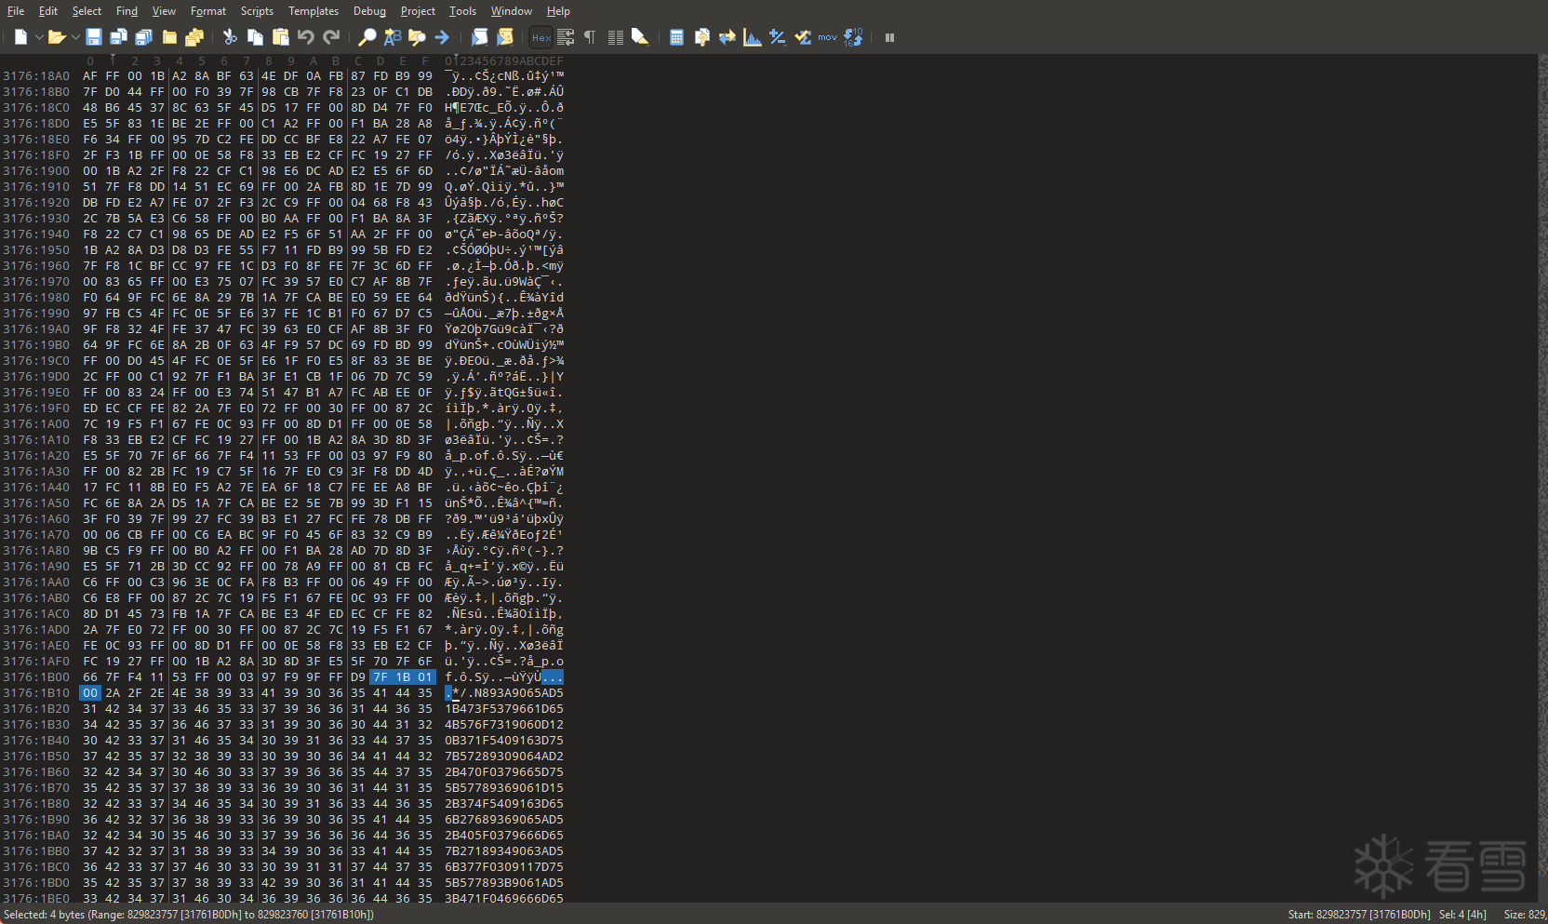The height and width of the screenshot is (924, 1548).
Task: Click highlighted hex byte 00 in row 3176:1B10
Action: [89, 693]
